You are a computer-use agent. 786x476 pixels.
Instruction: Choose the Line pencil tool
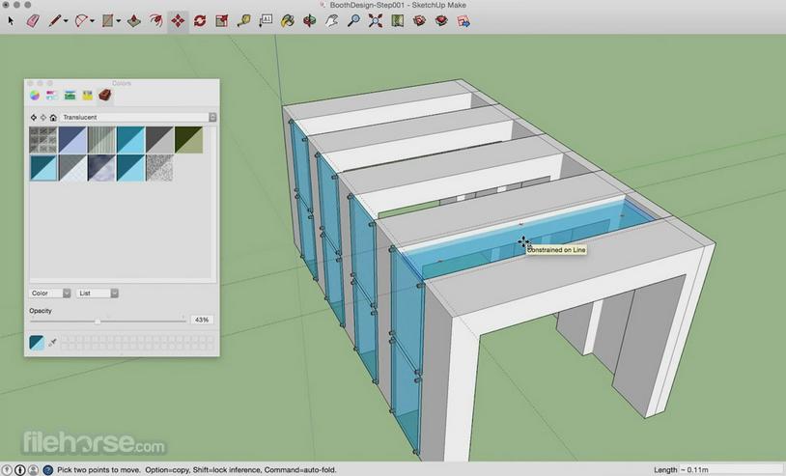[55, 21]
